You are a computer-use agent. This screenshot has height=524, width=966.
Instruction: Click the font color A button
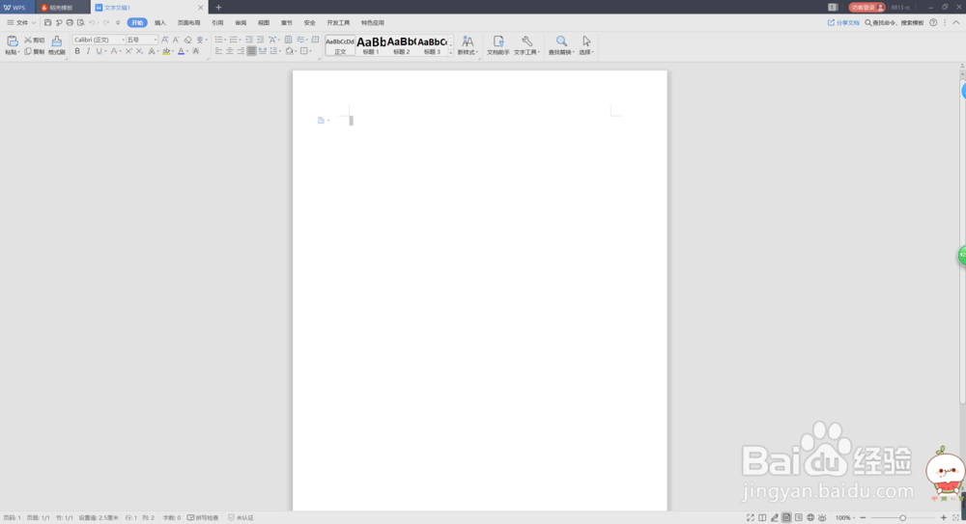click(x=181, y=51)
